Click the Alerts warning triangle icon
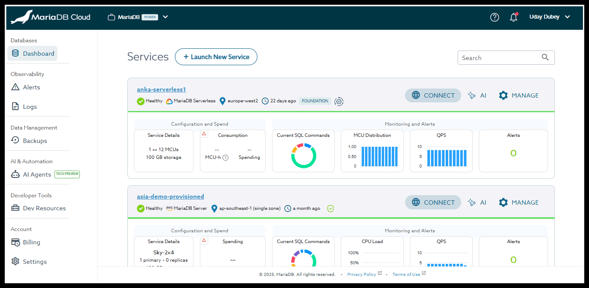Screen dimensions: 589x288 [x=16, y=87]
